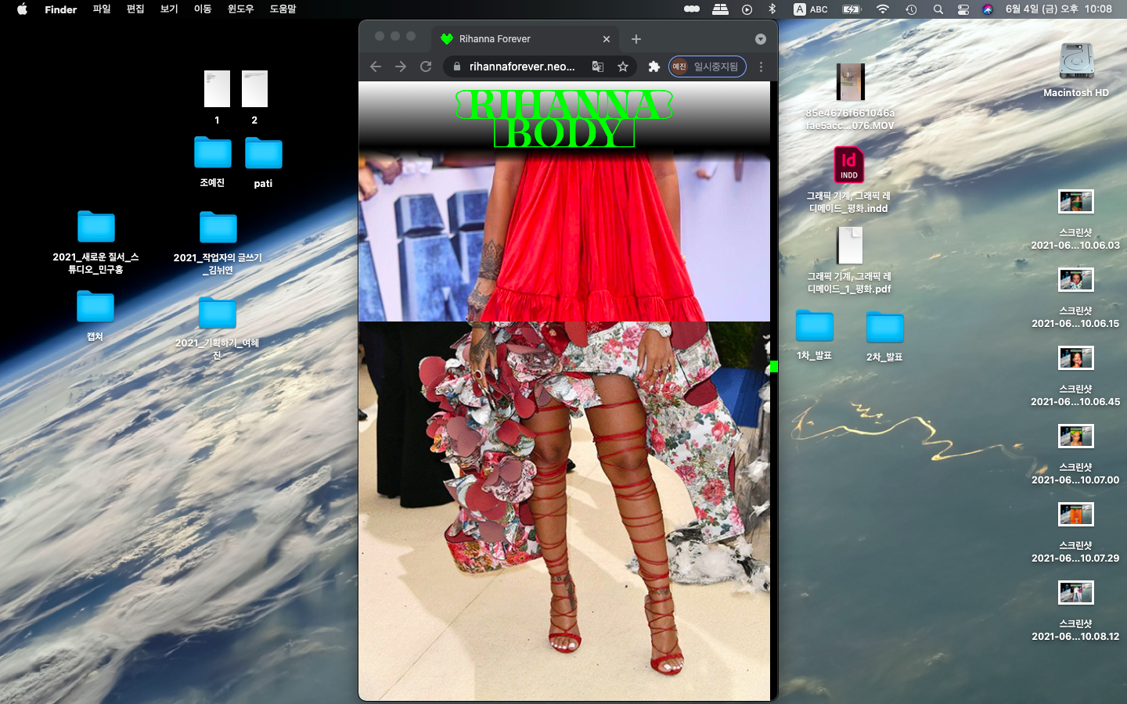The height and width of the screenshot is (704, 1127).
Task: Open the Finder menu
Action: (60, 9)
